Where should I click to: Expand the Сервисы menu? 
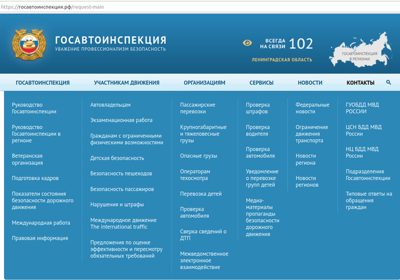pos(261,83)
